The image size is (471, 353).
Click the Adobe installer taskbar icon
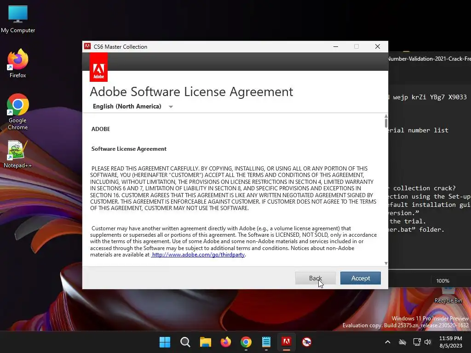286,342
